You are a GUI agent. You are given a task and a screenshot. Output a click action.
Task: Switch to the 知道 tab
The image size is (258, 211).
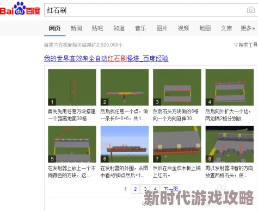pos(119,28)
